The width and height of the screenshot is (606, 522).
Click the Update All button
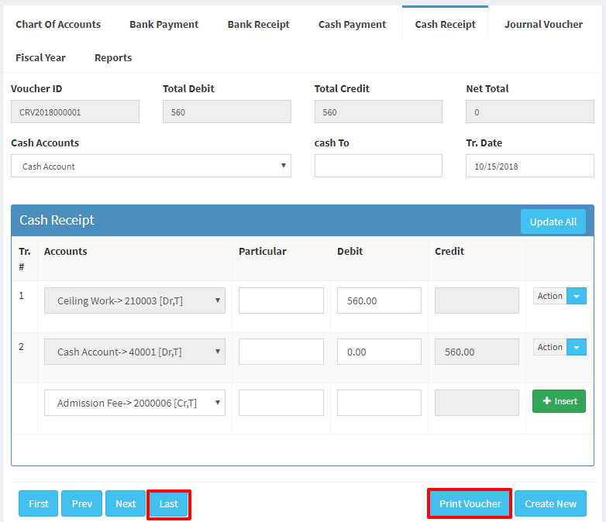553,222
